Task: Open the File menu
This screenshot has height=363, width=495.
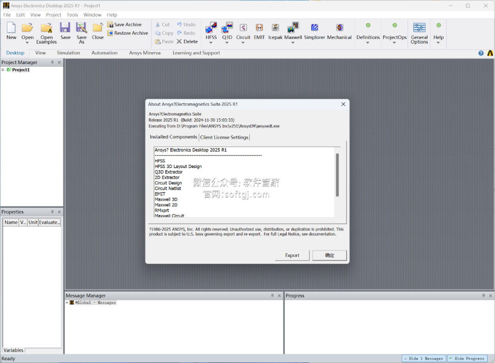Action: coord(7,15)
